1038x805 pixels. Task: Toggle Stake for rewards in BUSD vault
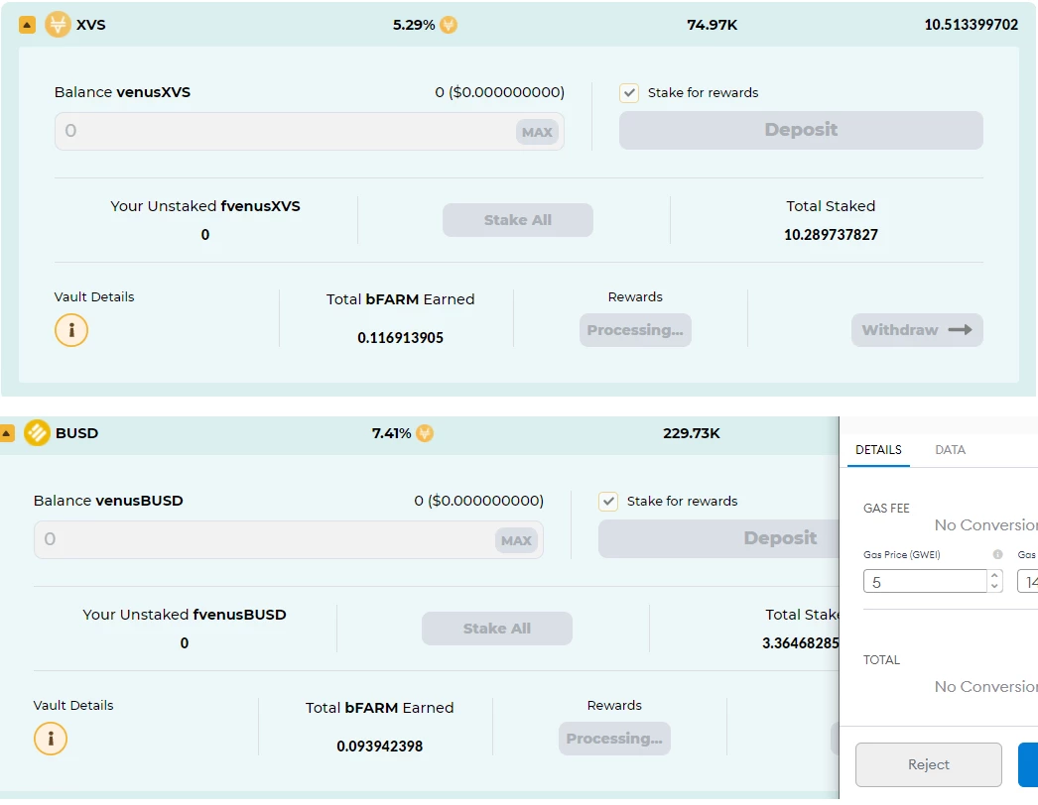(608, 502)
